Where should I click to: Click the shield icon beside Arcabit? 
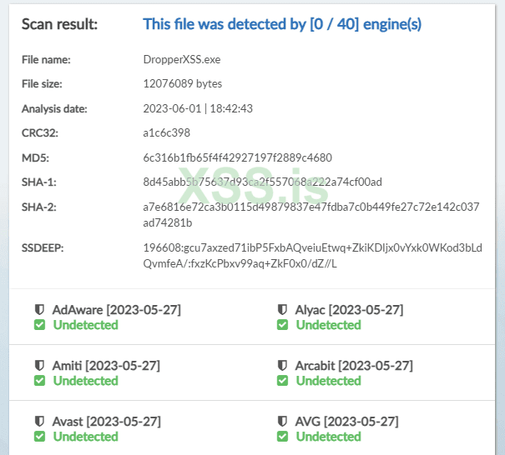coord(282,366)
